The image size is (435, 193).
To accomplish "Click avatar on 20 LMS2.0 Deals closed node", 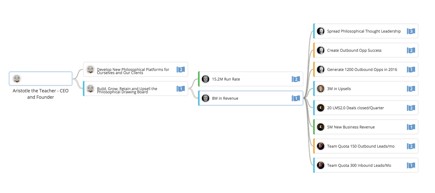I will 320,108.
